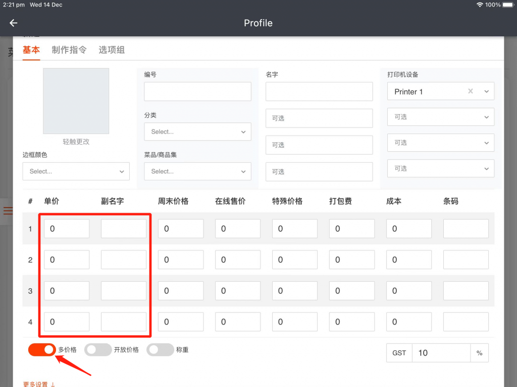Edit 单价 in row 1
Viewport: 517px width, 387px height.
67,229
